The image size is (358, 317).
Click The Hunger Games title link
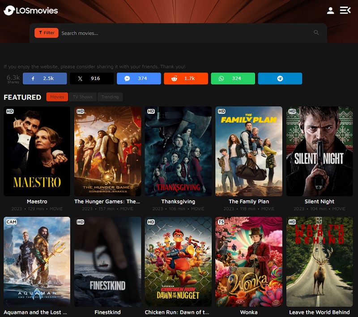point(107,202)
